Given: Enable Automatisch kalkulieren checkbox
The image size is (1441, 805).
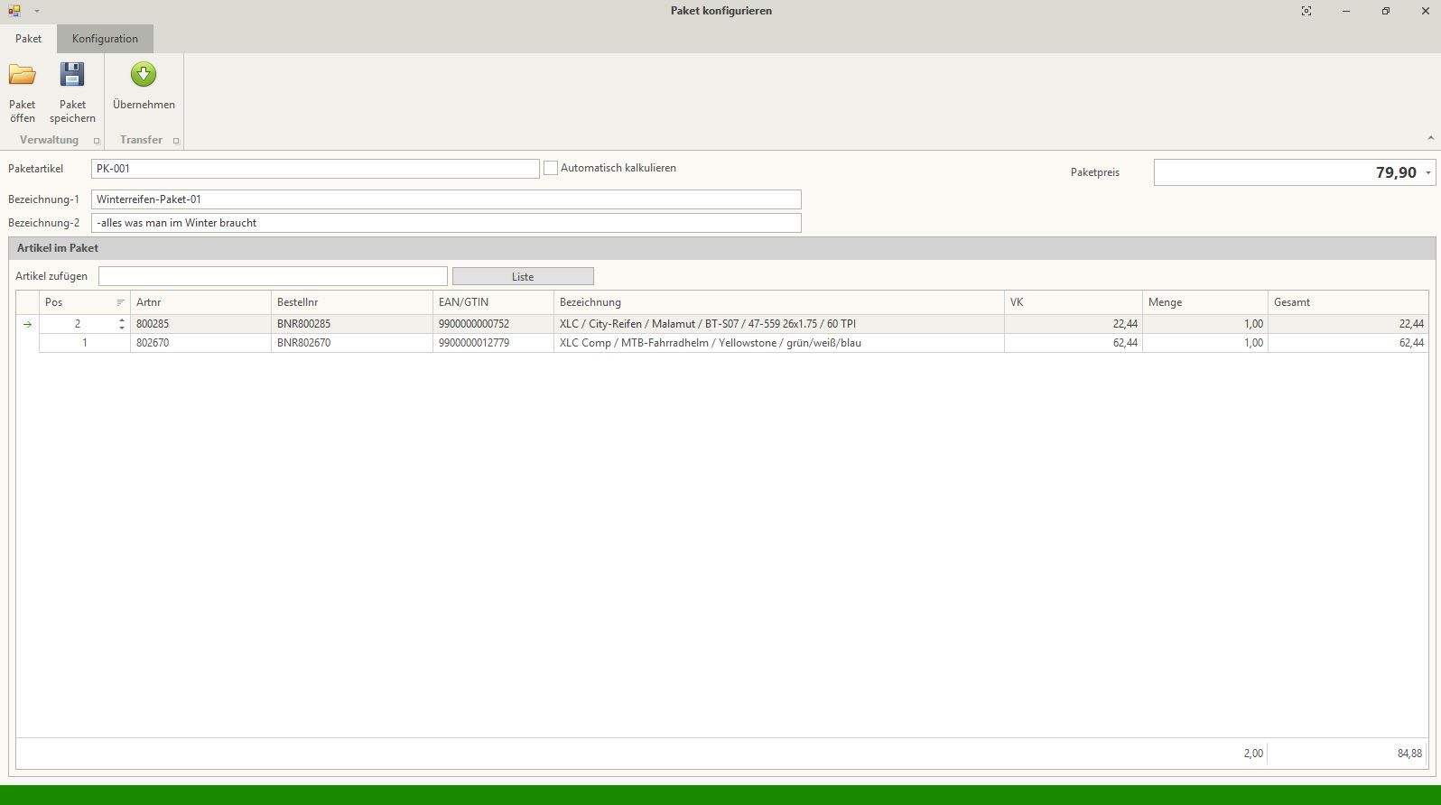Looking at the screenshot, I should [x=551, y=168].
